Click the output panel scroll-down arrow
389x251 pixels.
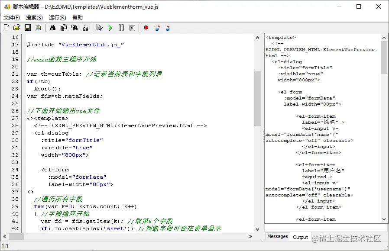coord(384,219)
